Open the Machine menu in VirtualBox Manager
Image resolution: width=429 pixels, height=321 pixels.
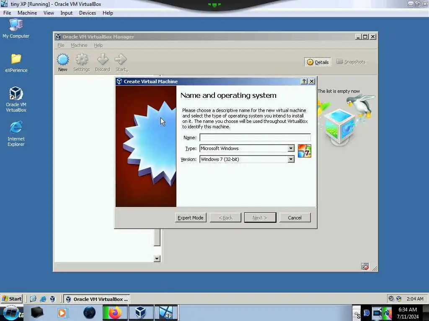point(79,45)
